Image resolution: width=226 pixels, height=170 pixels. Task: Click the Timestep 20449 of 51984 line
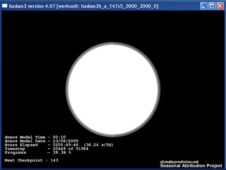pyautogui.click(x=47, y=149)
